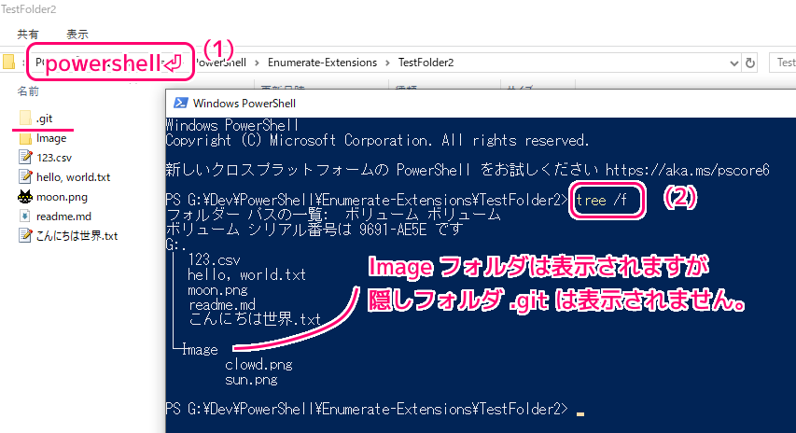The image size is (796, 433).
Task: Click the TestFolder2 breadcrumb segment
Action: click(426, 63)
